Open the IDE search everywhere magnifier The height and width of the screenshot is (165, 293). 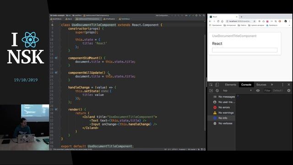coord(204,16)
